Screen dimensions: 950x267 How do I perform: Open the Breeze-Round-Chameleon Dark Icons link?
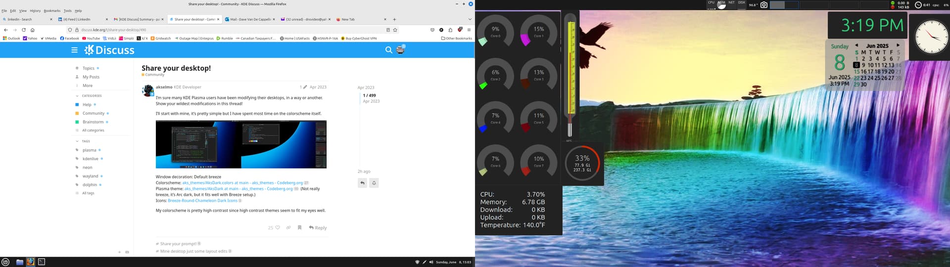(x=202, y=201)
